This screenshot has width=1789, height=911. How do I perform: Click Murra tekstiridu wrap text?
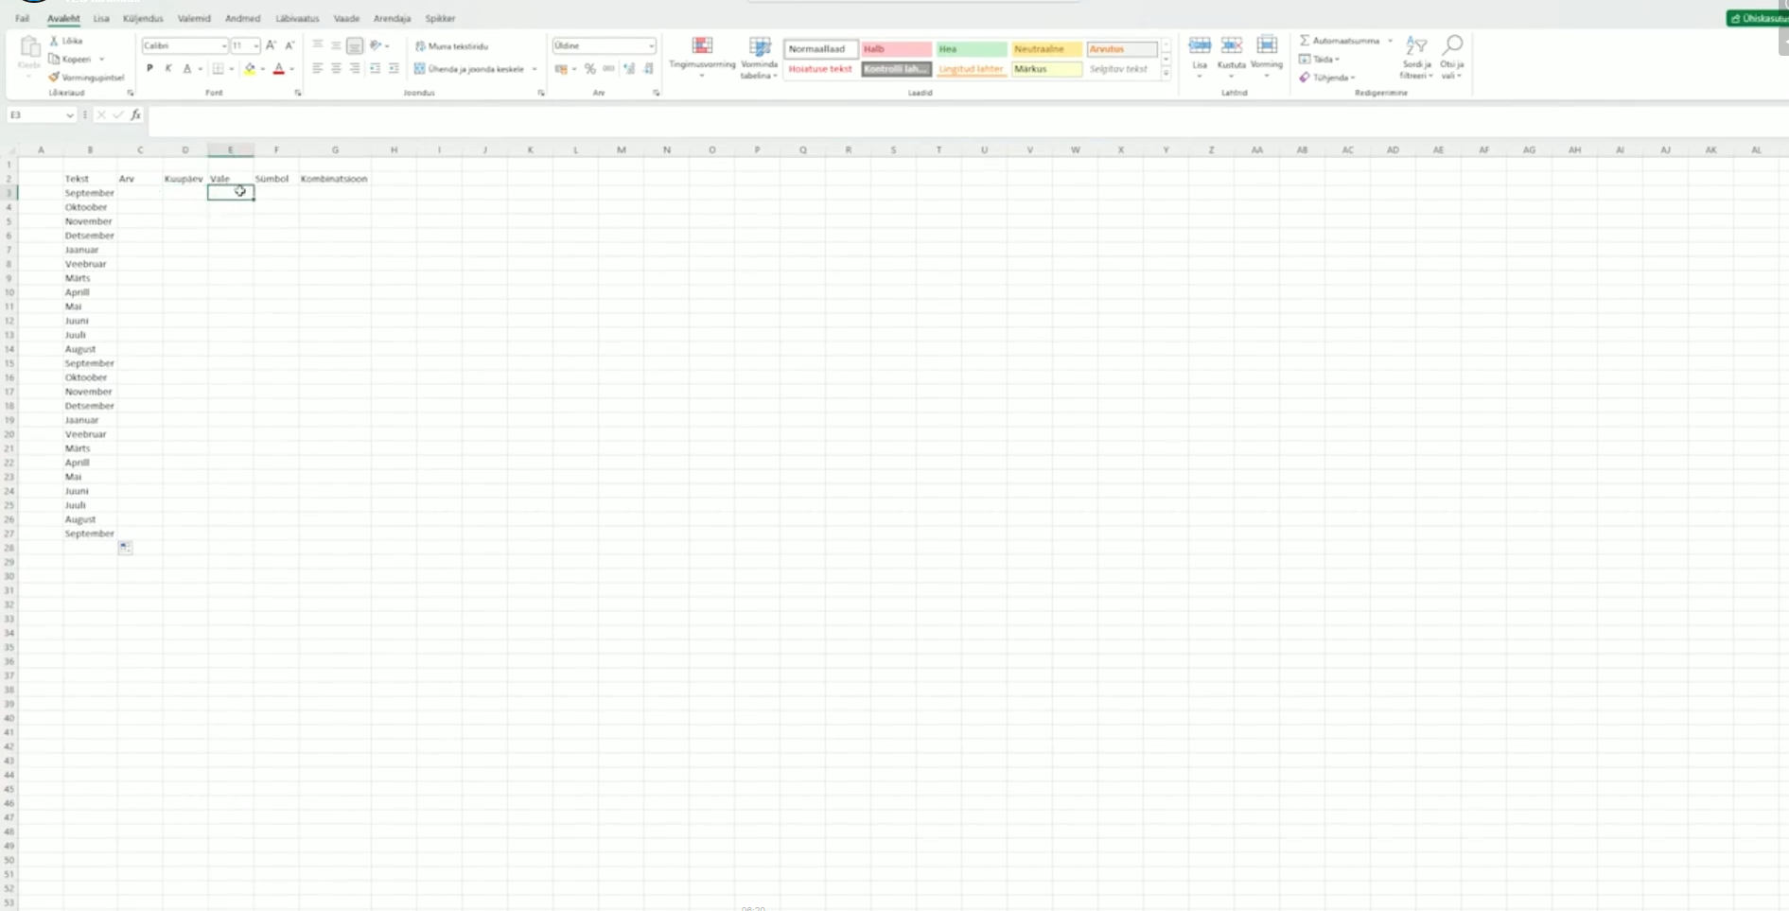(452, 45)
